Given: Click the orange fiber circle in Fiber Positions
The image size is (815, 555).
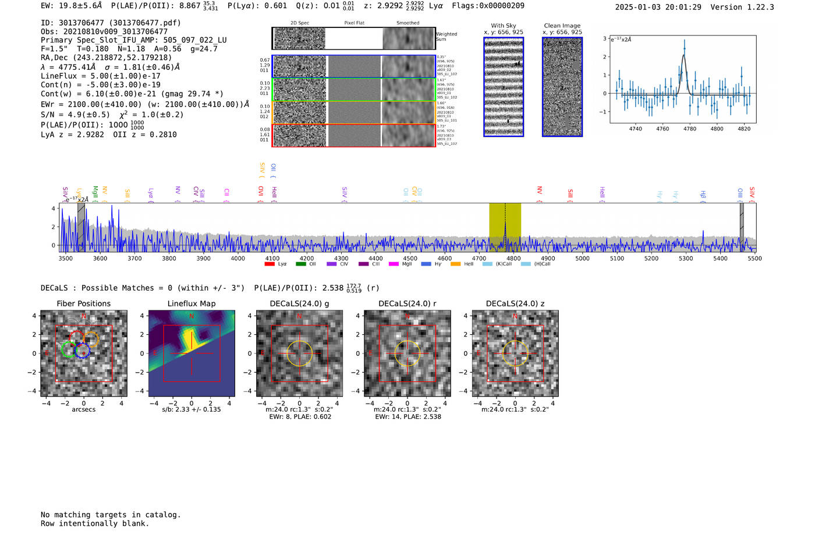Looking at the screenshot, I should pyautogui.click(x=90, y=338).
